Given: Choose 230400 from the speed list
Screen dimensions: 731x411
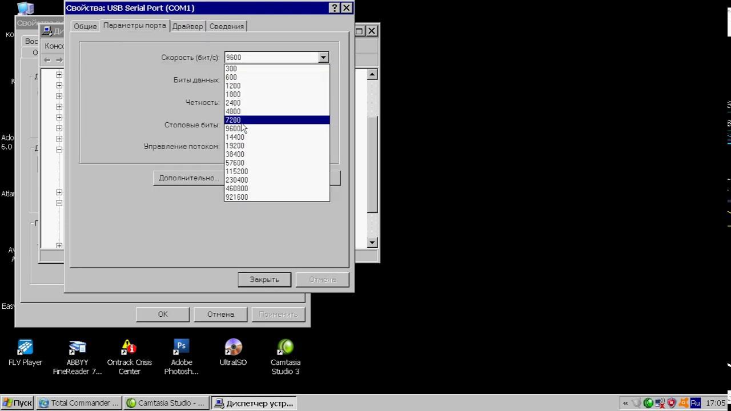Looking at the screenshot, I should (277, 180).
